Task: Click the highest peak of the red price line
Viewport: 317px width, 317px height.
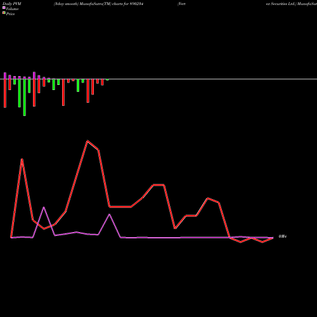Action: click(x=87, y=141)
